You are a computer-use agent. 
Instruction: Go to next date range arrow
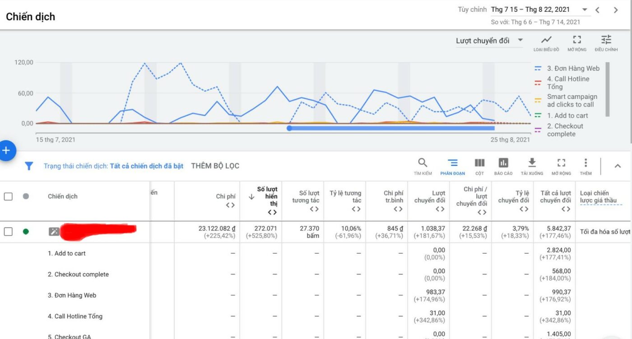click(x=616, y=10)
